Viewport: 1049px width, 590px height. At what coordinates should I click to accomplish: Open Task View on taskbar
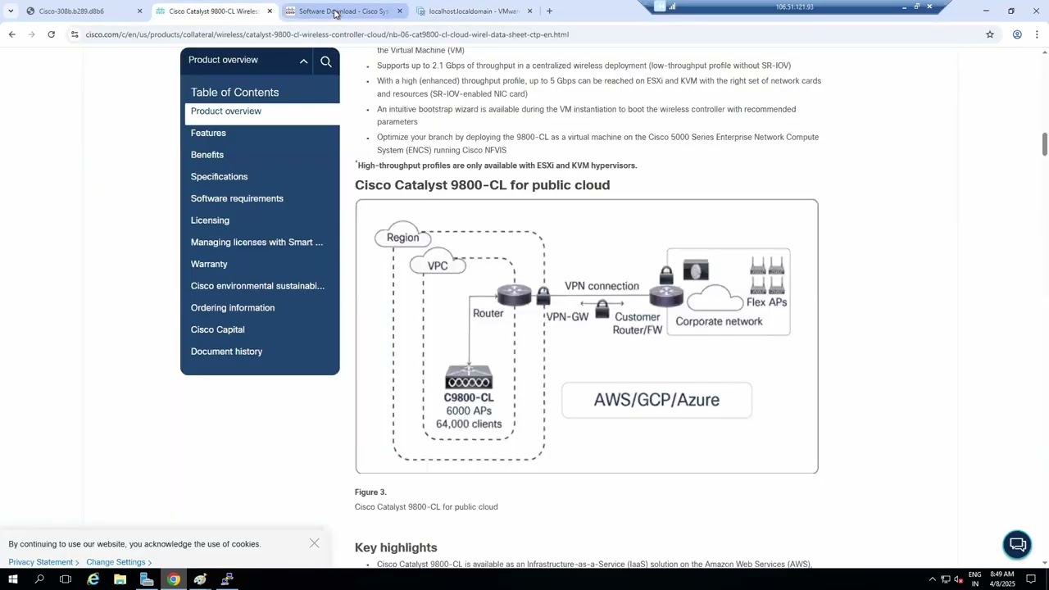(x=66, y=579)
